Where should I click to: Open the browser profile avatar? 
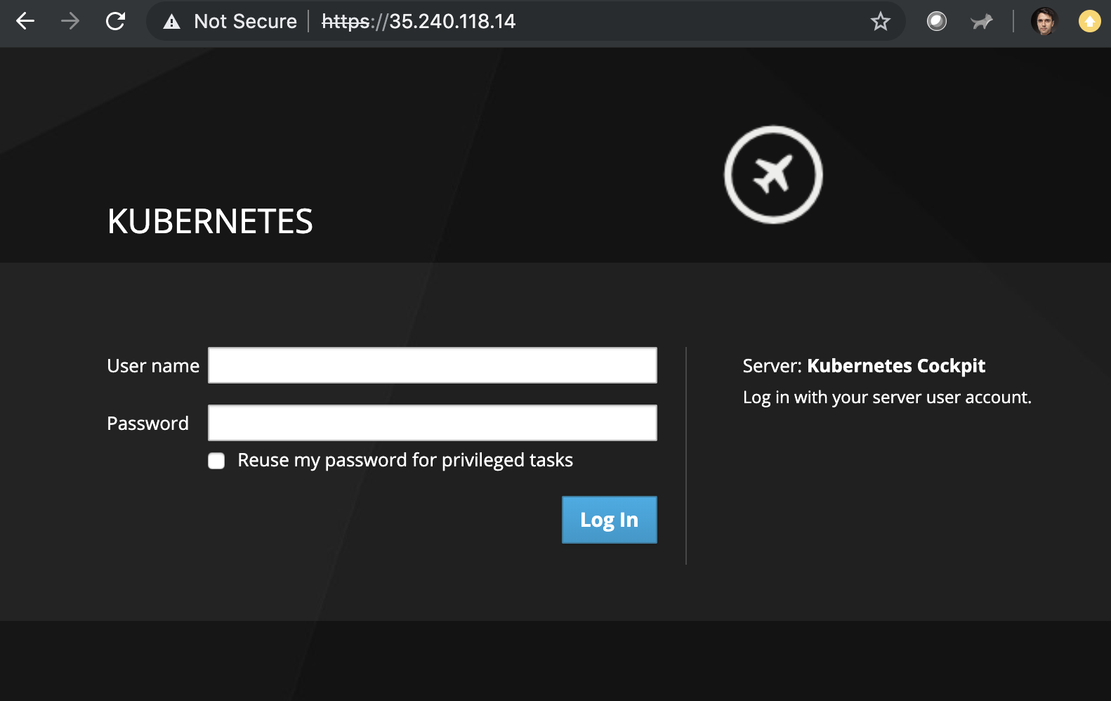pos(1044,22)
